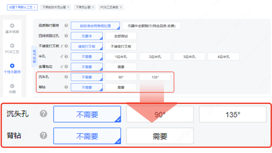This screenshot has height=153, width=272.
Task: Click help icon beside 半孔
Action: tap(66, 56)
